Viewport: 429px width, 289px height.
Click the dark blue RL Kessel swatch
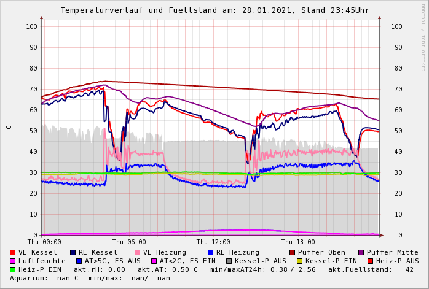point(73,252)
